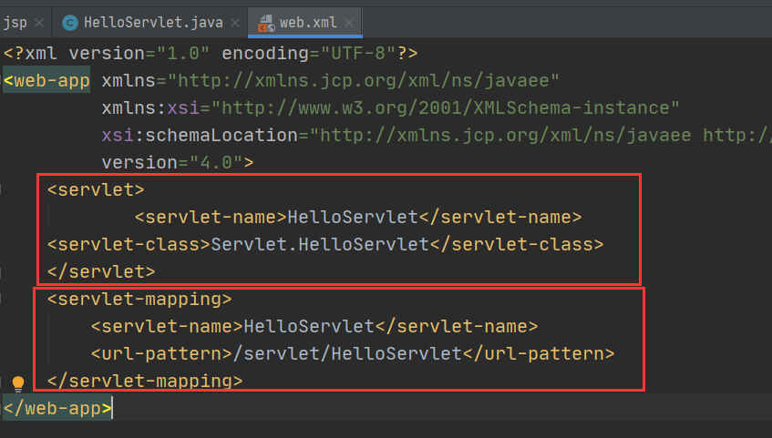Click the closing </servlet-mapping> tag
The width and height of the screenshot is (772, 438).
145,381
